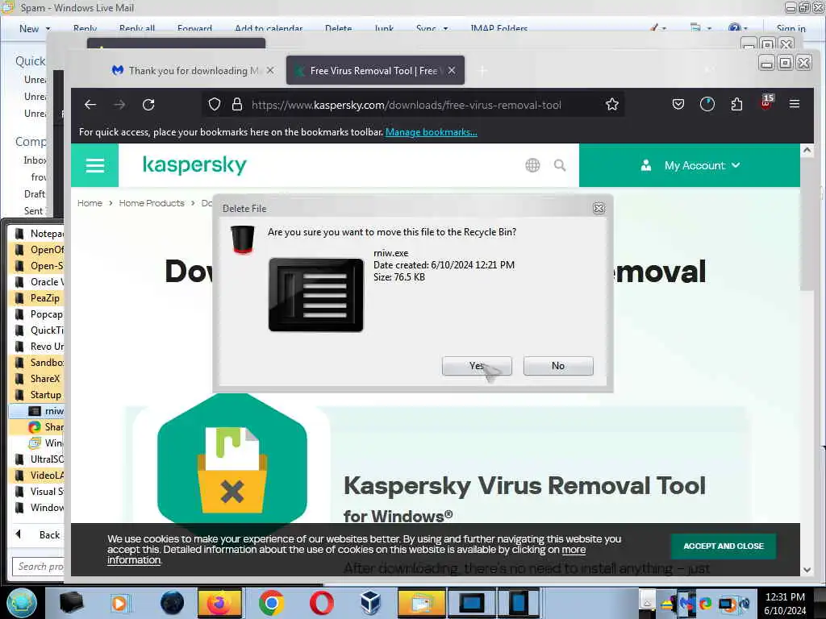Click the Firefox forward arrow

point(119,105)
